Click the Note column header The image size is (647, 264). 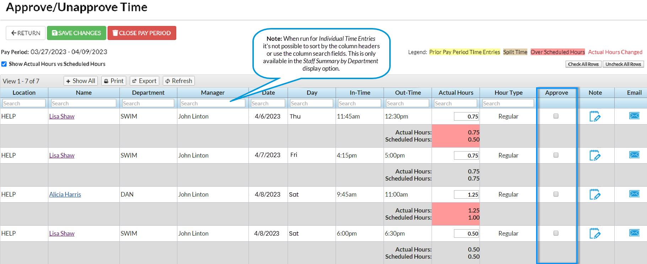click(x=595, y=93)
